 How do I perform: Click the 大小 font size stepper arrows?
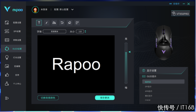[x=85, y=31]
